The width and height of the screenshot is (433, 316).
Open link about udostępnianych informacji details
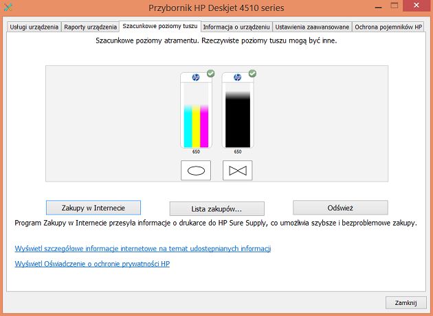[143, 249]
